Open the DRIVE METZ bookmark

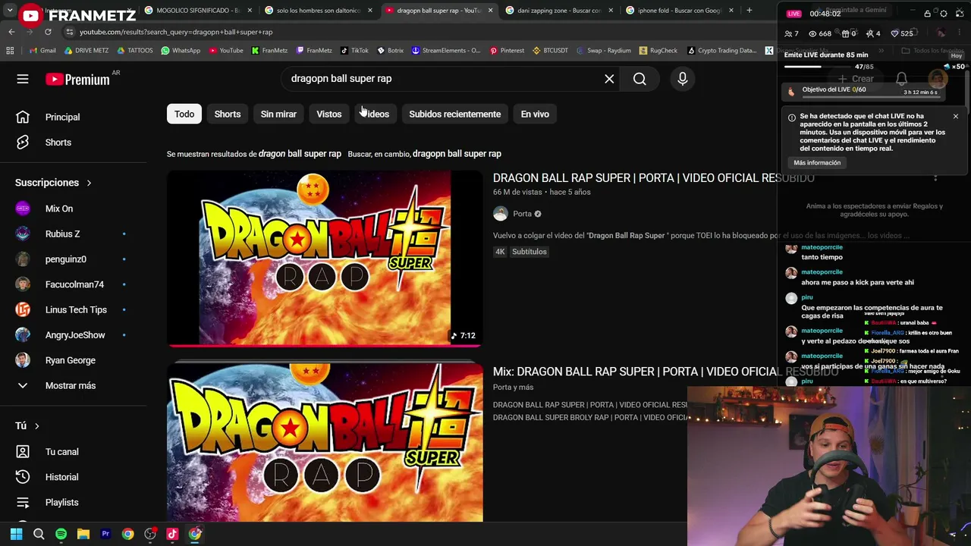(86, 51)
